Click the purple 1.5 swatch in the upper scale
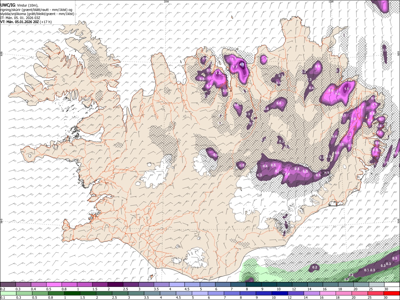Screen dimensions: 400x300 [100, 285]
